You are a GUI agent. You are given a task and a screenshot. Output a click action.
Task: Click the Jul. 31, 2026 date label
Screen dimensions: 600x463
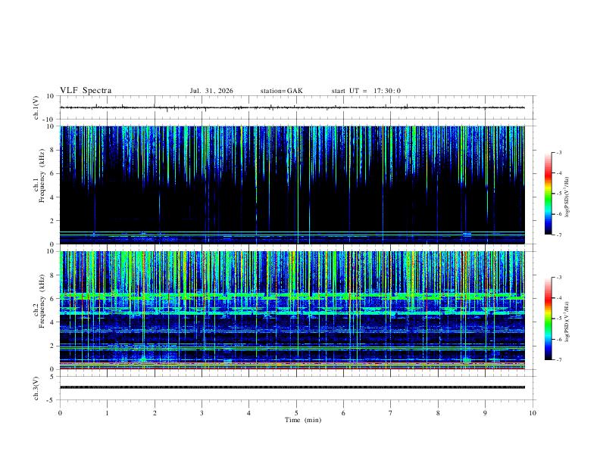211,91
